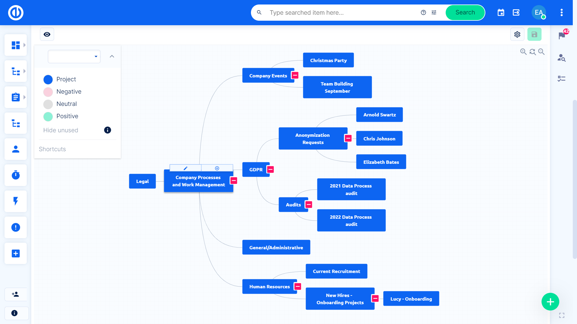Enable the Positive sentiment filter toggle

(48, 116)
